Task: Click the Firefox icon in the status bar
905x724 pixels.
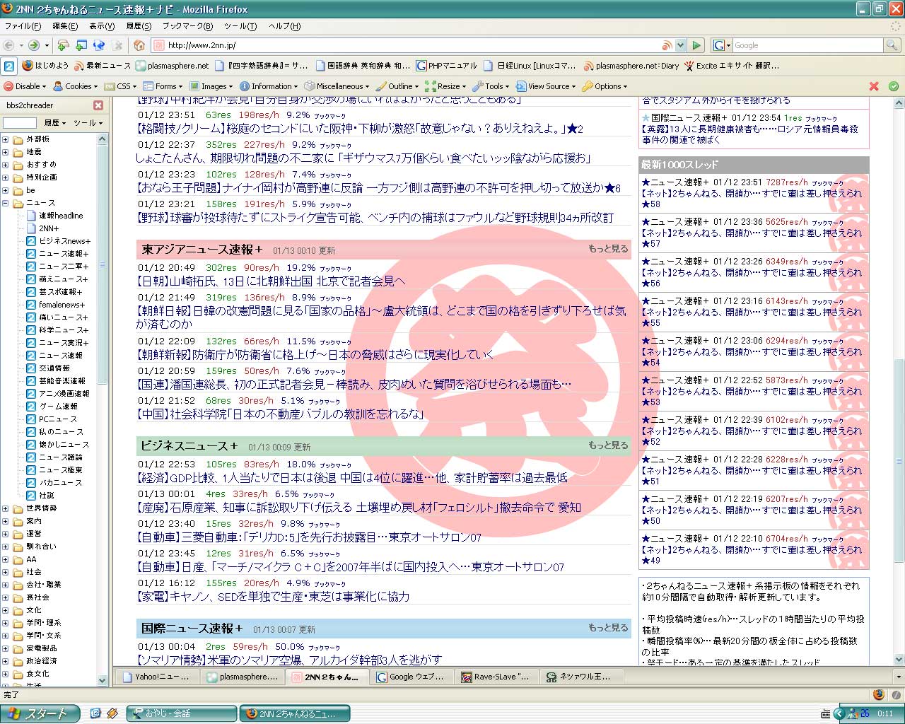Action: [x=878, y=695]
